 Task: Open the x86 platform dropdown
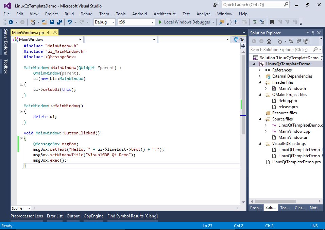[153, 22]
